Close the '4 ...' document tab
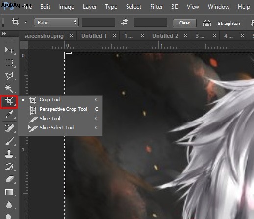Image resolution: width=254 pixels, height=219 pixels. pyautogui.click(x=243, y=35)
